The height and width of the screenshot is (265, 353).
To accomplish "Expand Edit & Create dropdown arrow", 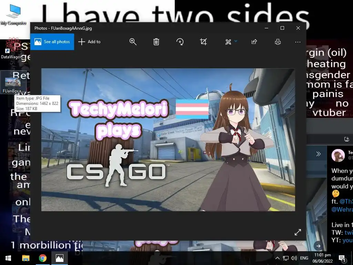I will [x=236, y=41].
